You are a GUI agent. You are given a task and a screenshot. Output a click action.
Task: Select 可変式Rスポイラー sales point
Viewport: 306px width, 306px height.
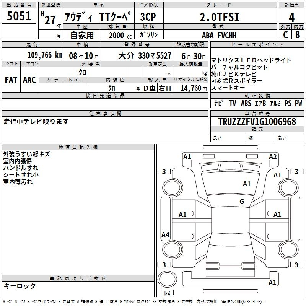point(236,81)
